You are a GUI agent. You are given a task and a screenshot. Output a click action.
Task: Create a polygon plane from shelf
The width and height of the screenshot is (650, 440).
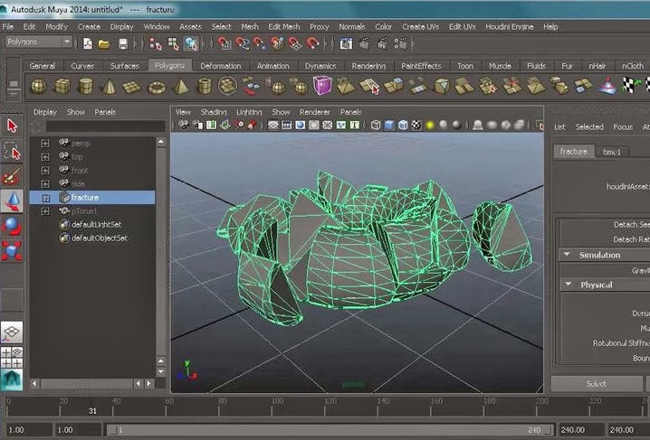132,87
